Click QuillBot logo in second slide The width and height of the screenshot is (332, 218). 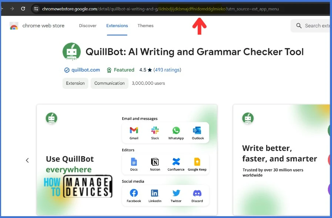point(248,118)
